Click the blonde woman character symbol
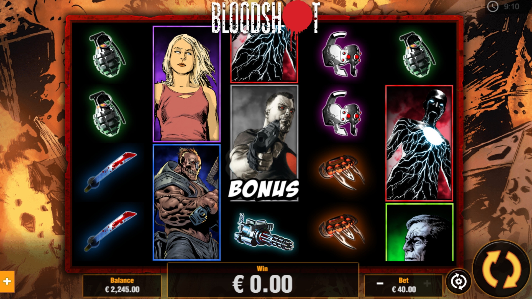Image resolution: width=532 pixels, height=299 pixels. pos(186,84)
